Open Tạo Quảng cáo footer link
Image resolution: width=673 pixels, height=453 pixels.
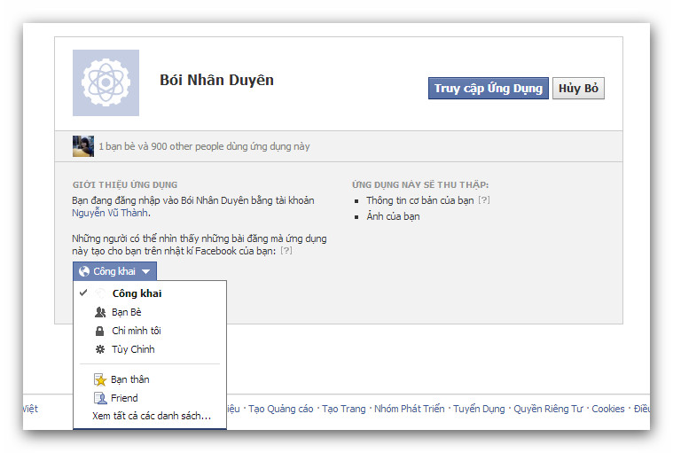pos(281,409)
